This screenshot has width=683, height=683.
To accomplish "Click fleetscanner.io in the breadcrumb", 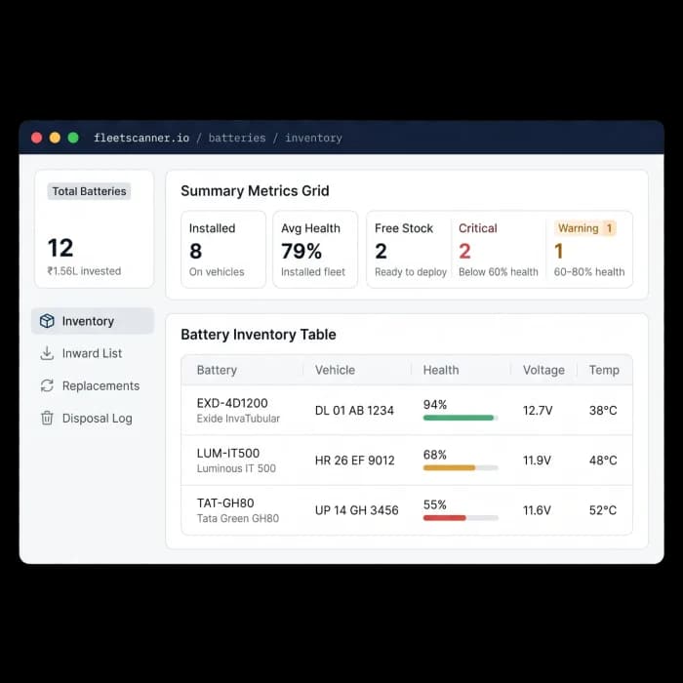I will click(141, 139).
